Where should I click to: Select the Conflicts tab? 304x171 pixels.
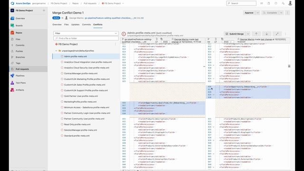point(98,25)
